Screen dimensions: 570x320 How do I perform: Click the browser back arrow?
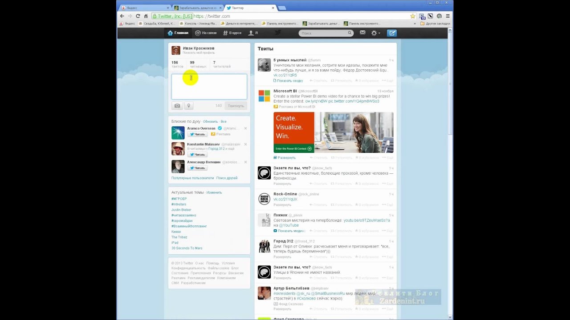(x=122, y=16)
